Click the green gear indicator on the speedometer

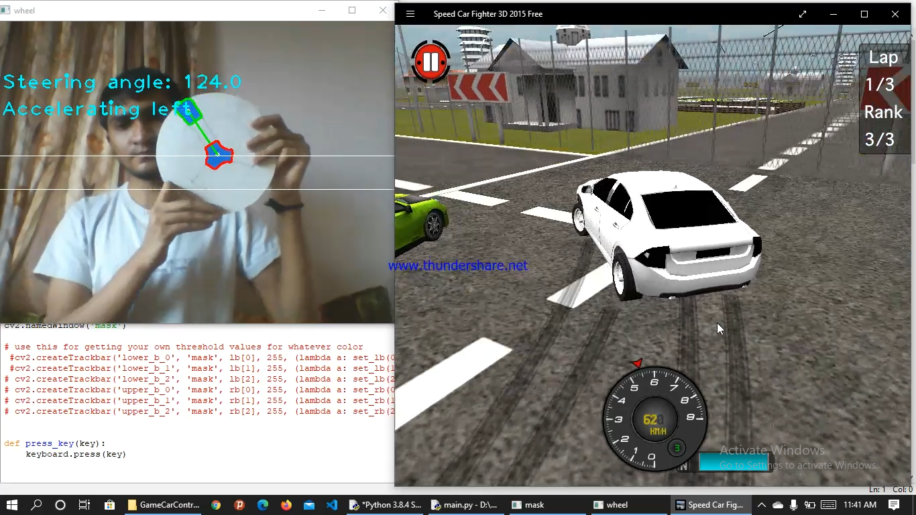[x=677, y=448]
